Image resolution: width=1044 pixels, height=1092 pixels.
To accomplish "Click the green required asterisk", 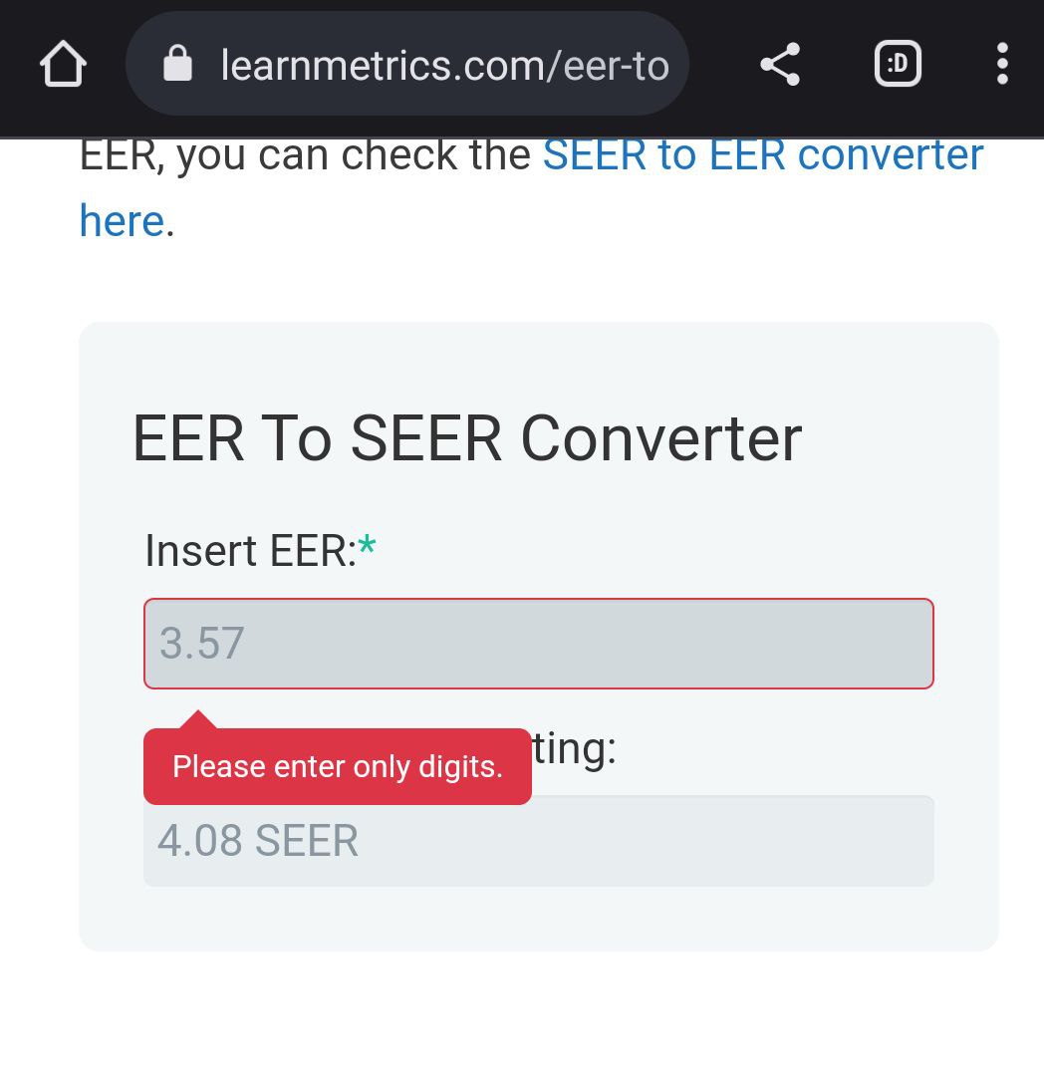I will point(368,547).
